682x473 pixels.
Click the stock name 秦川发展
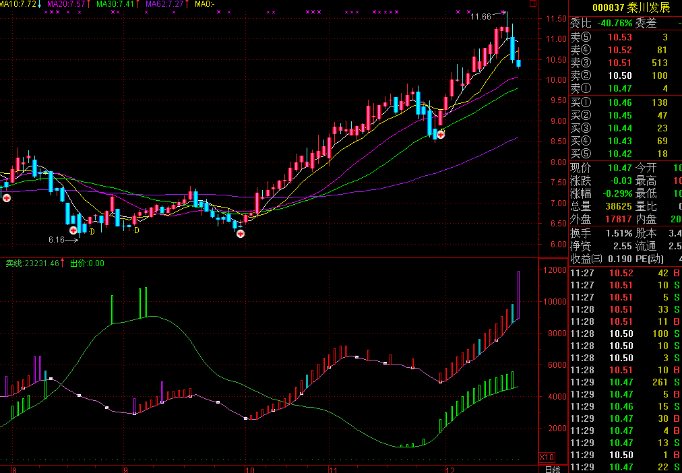pos(651,7)
